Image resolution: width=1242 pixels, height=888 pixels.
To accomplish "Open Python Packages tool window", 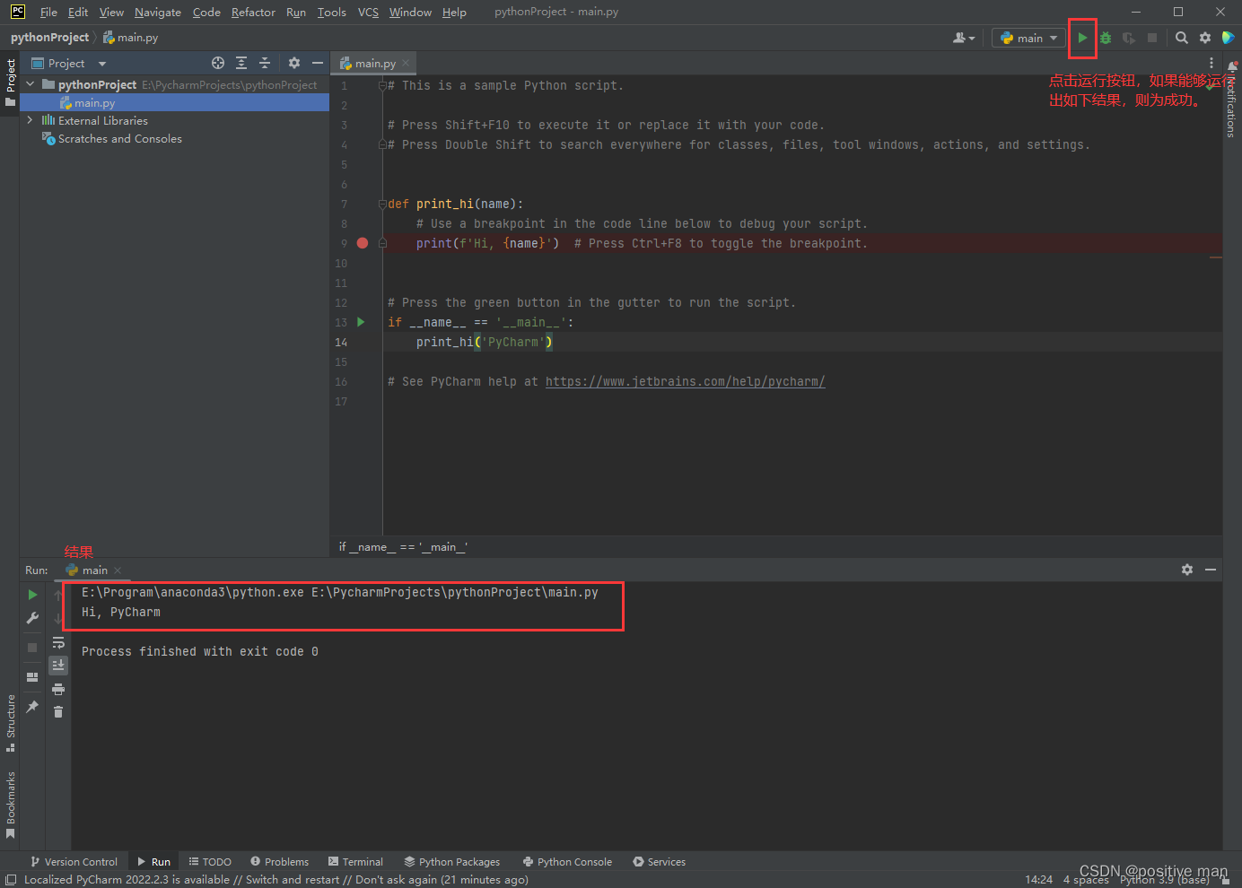I will tap(452, 862).
